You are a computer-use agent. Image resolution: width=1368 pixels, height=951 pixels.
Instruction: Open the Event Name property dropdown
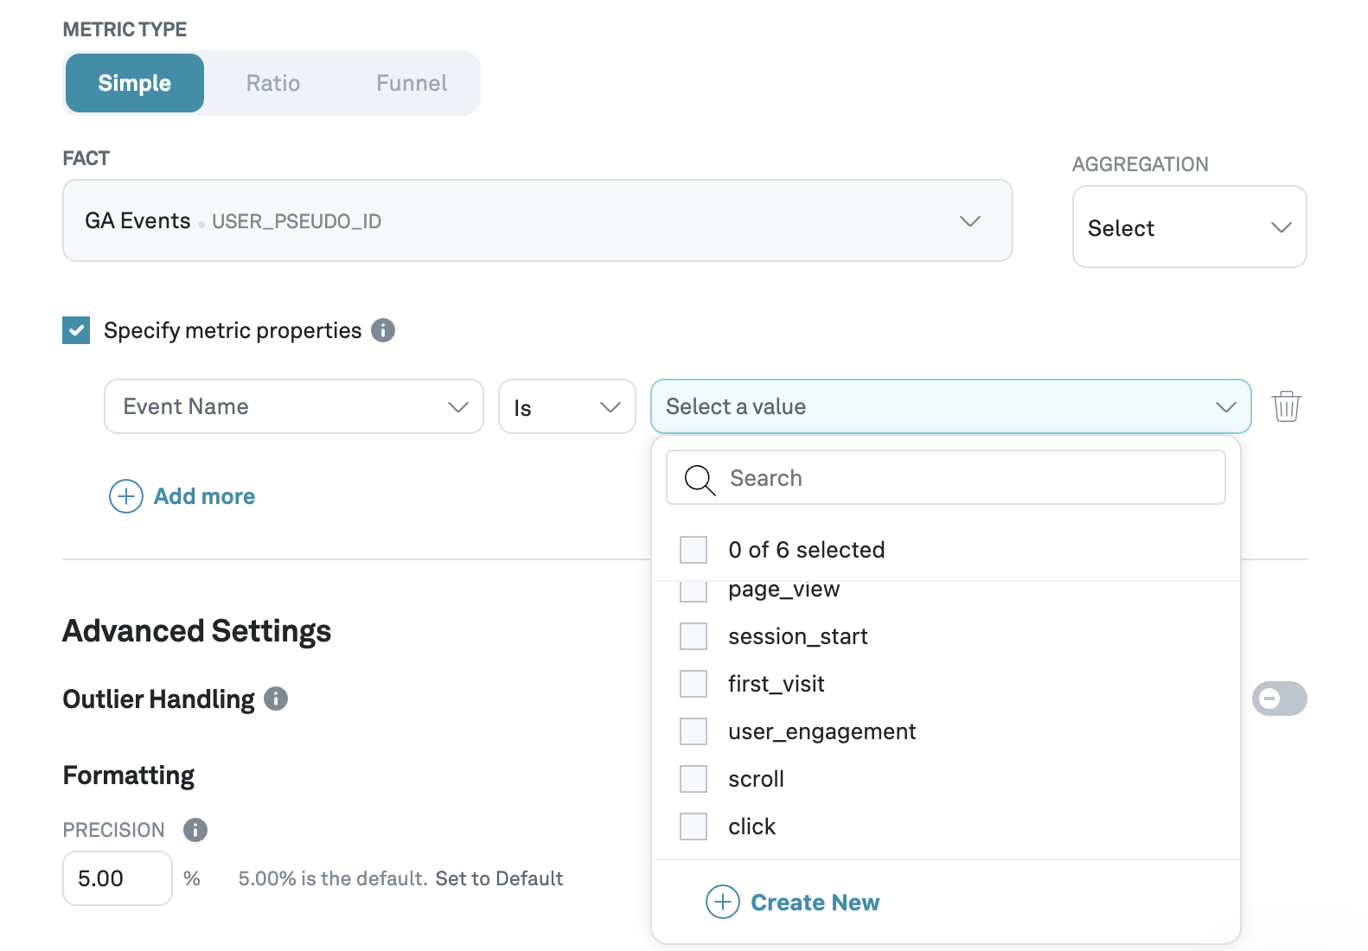pyautogui.click(x=293, y=406)
